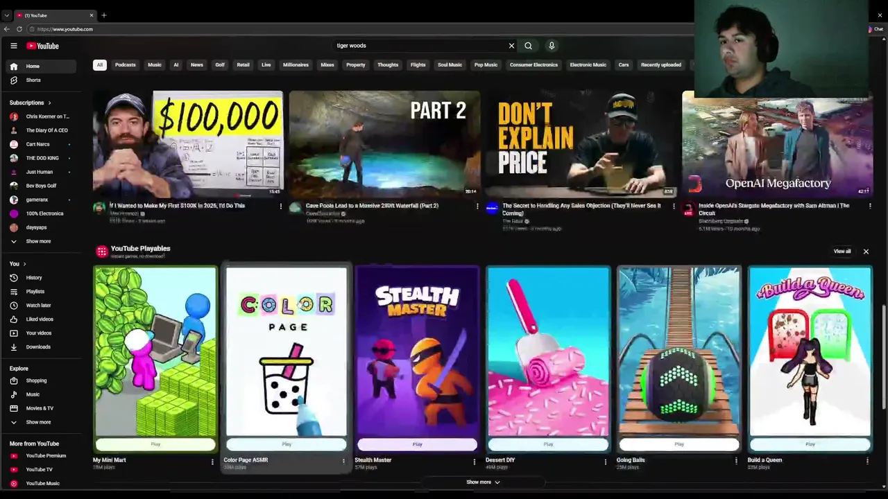Open Music under Explore
888x499 pixels.
41,394
